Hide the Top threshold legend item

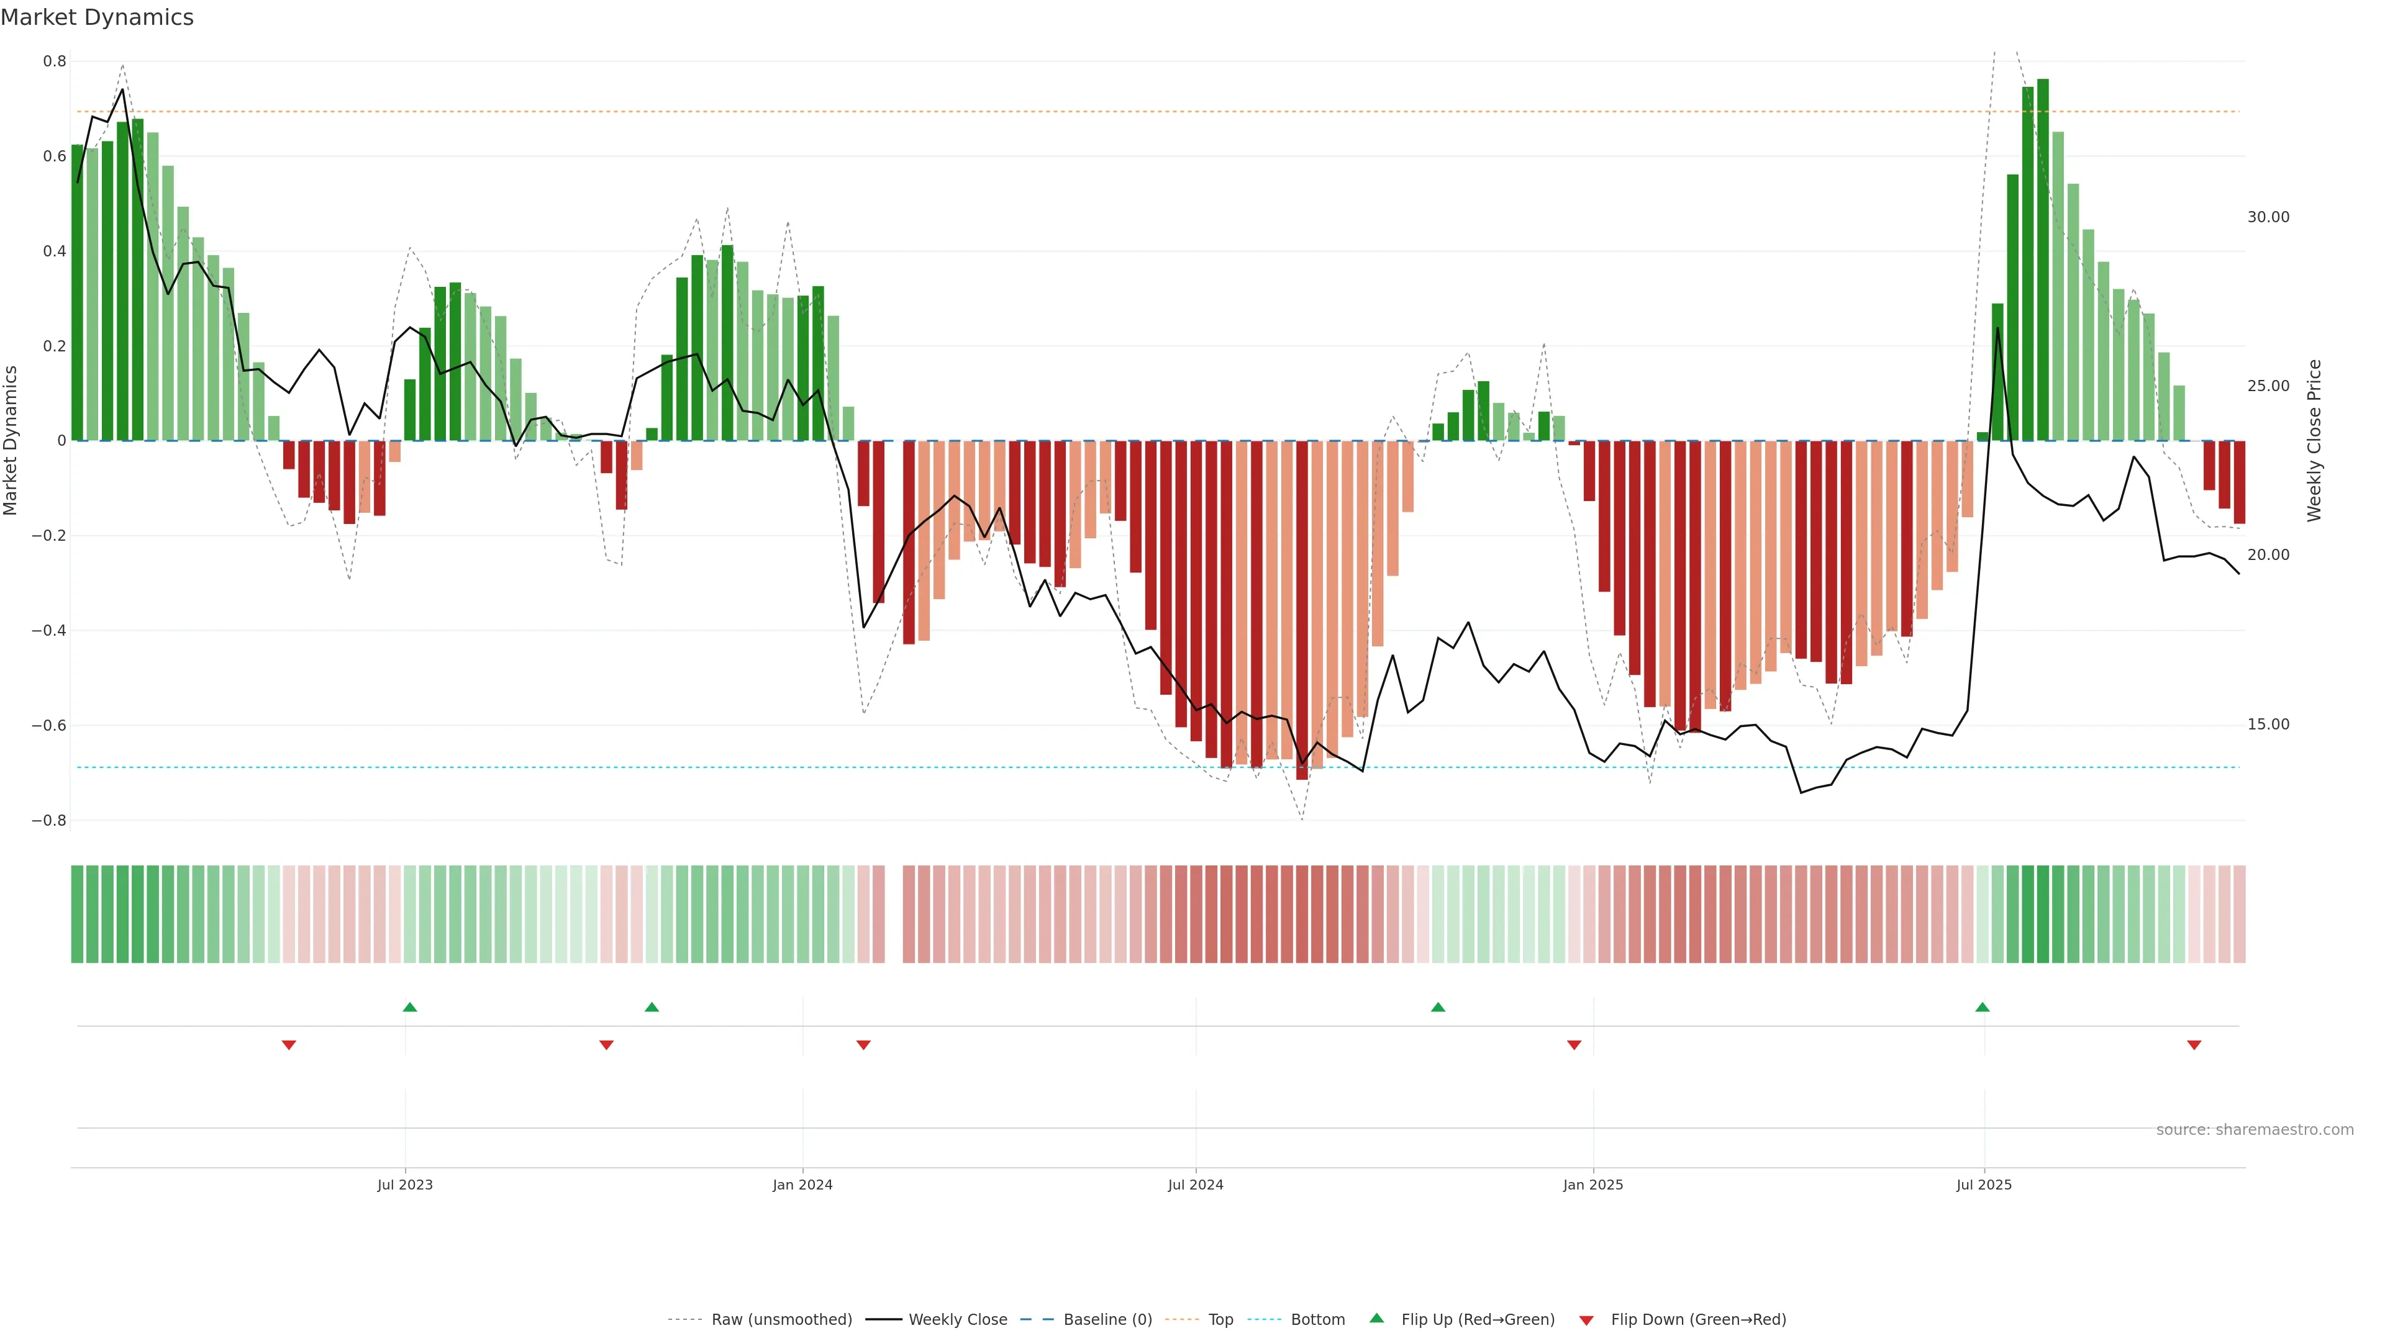pos(1220,1320)
